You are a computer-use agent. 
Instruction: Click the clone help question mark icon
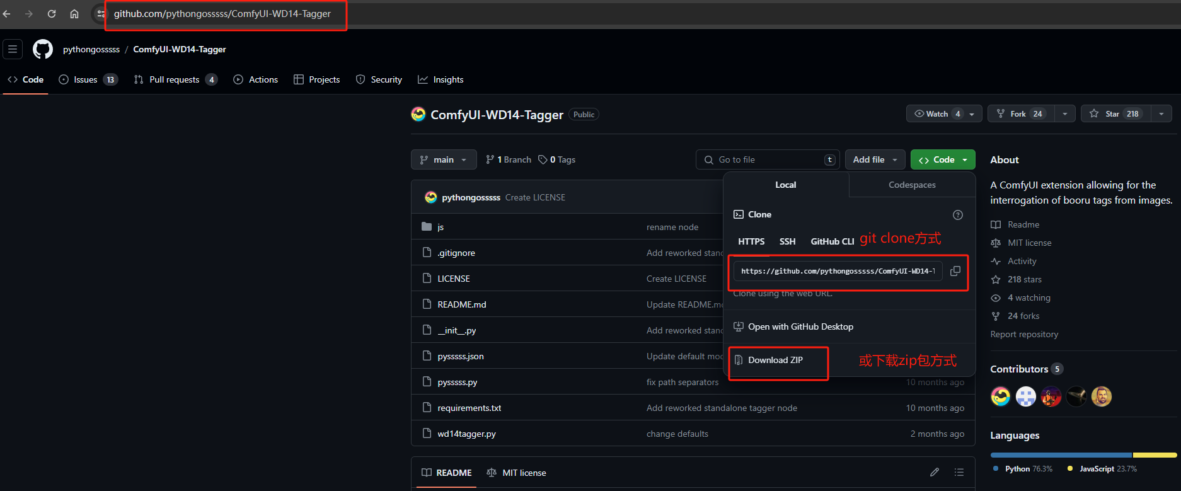pos(958,215)
